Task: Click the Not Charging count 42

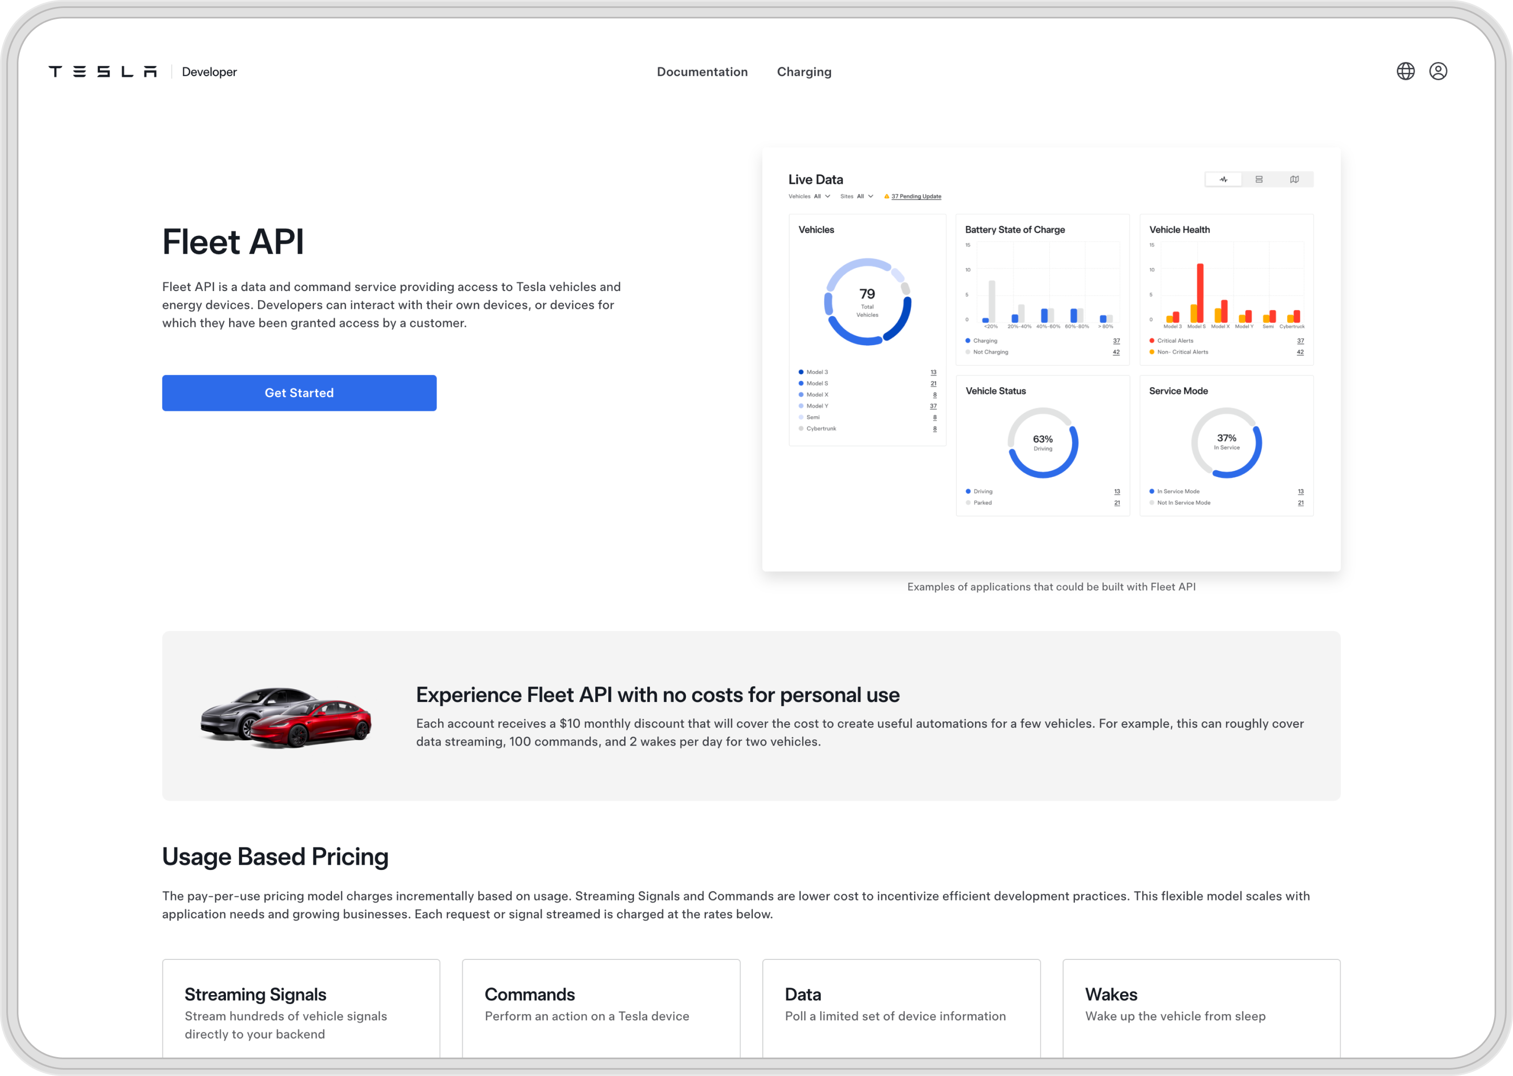Action: click(1116, 352)
